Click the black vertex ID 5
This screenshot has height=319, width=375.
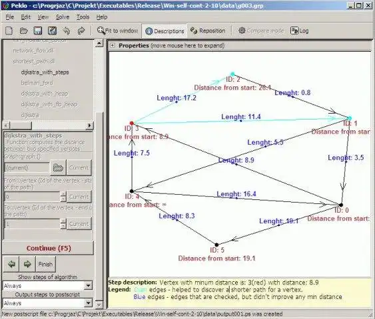[x=216, y=245]
